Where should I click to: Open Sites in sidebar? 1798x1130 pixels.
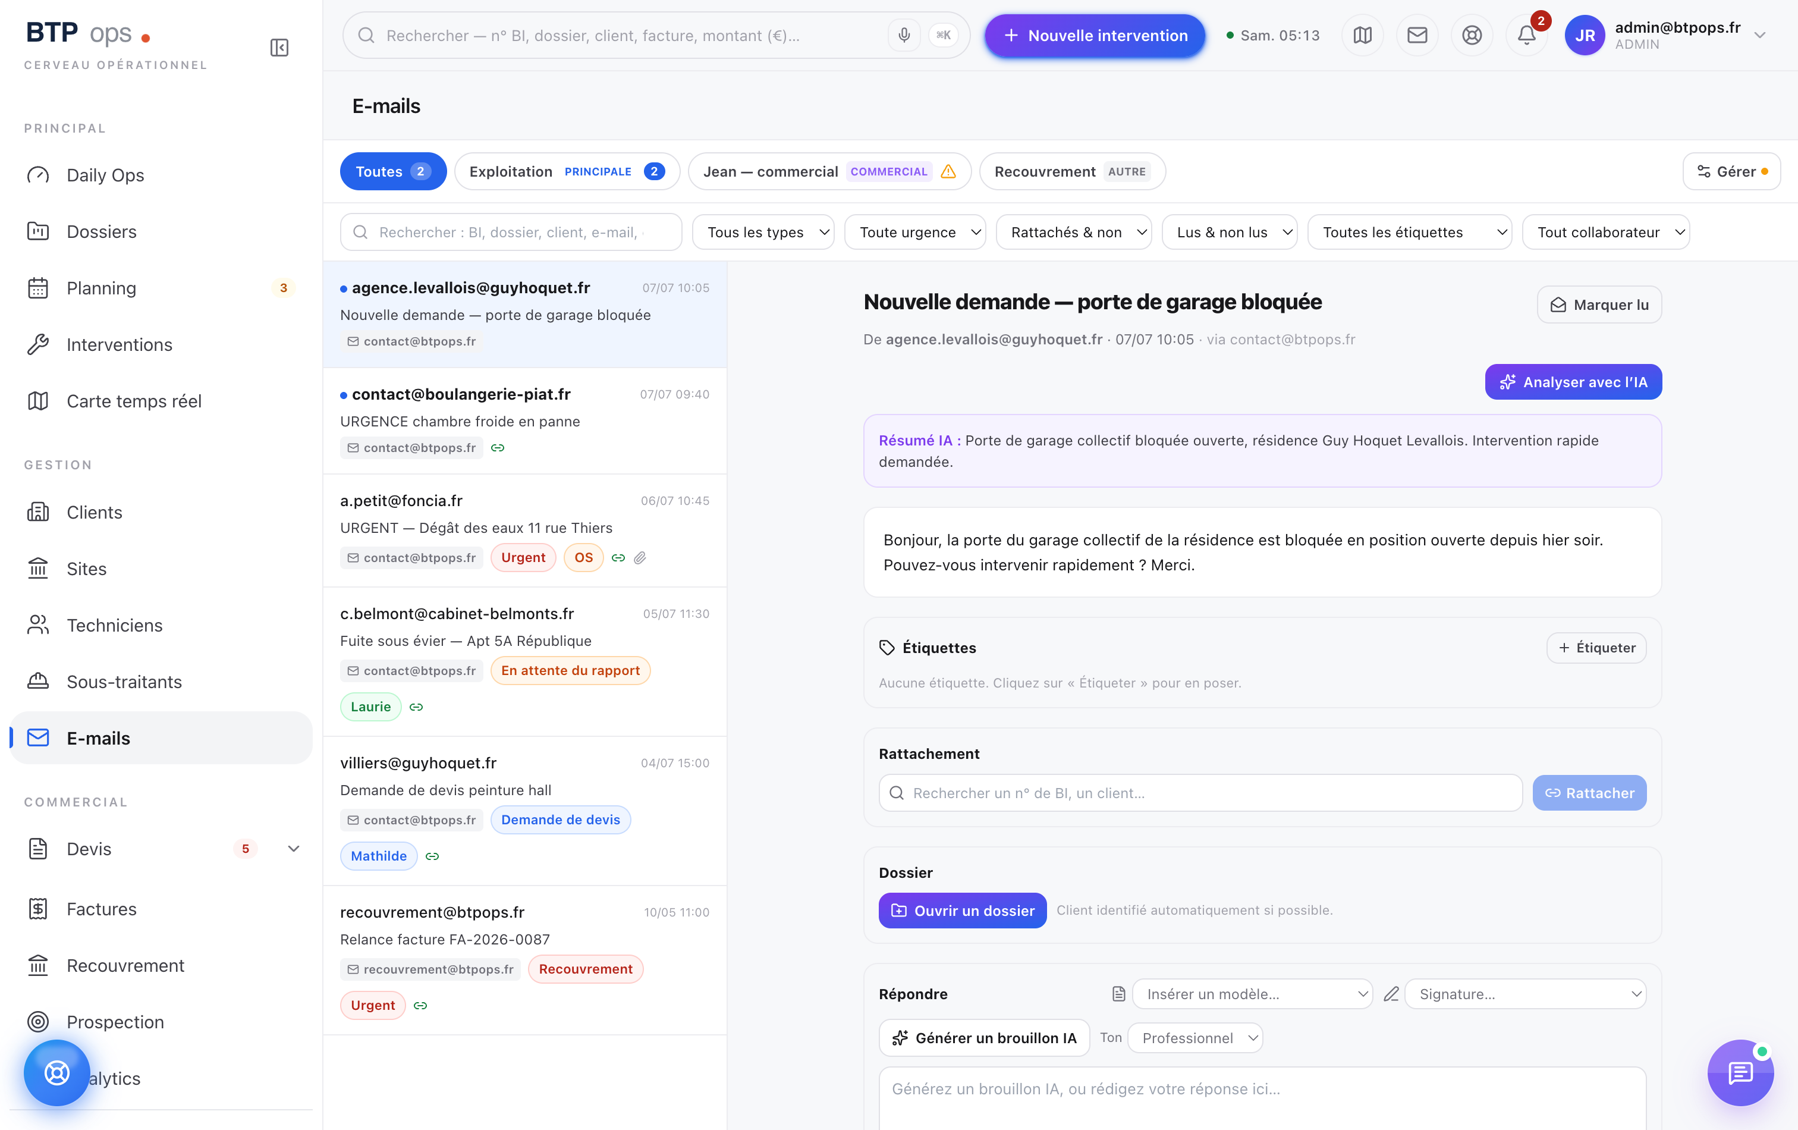point(161,569)
